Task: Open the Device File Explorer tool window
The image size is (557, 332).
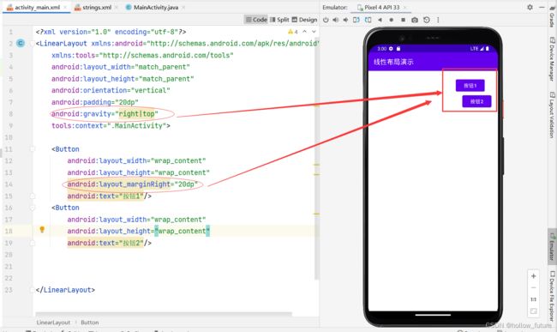Action: 552,296
